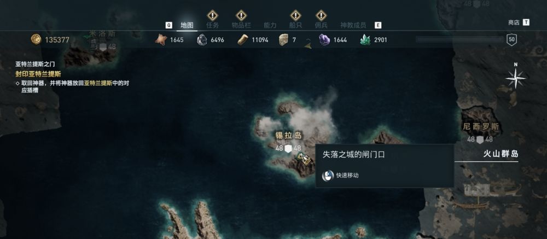The width and height of the screenshot is (547, 239).
Task: Go to the 神教成员 cultists tab
Action: [353, 25]
